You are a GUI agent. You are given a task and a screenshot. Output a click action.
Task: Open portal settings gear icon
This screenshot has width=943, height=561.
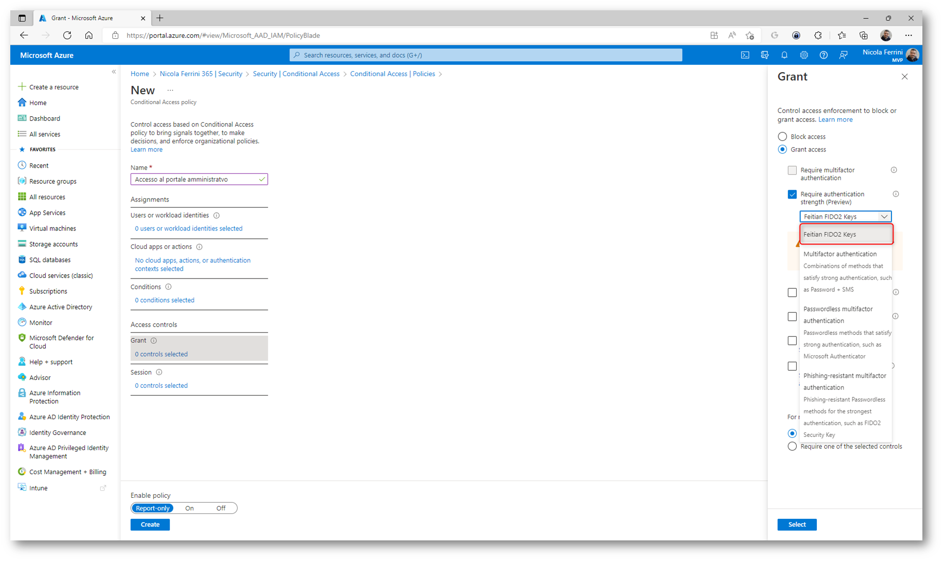(x=804, y=55)
